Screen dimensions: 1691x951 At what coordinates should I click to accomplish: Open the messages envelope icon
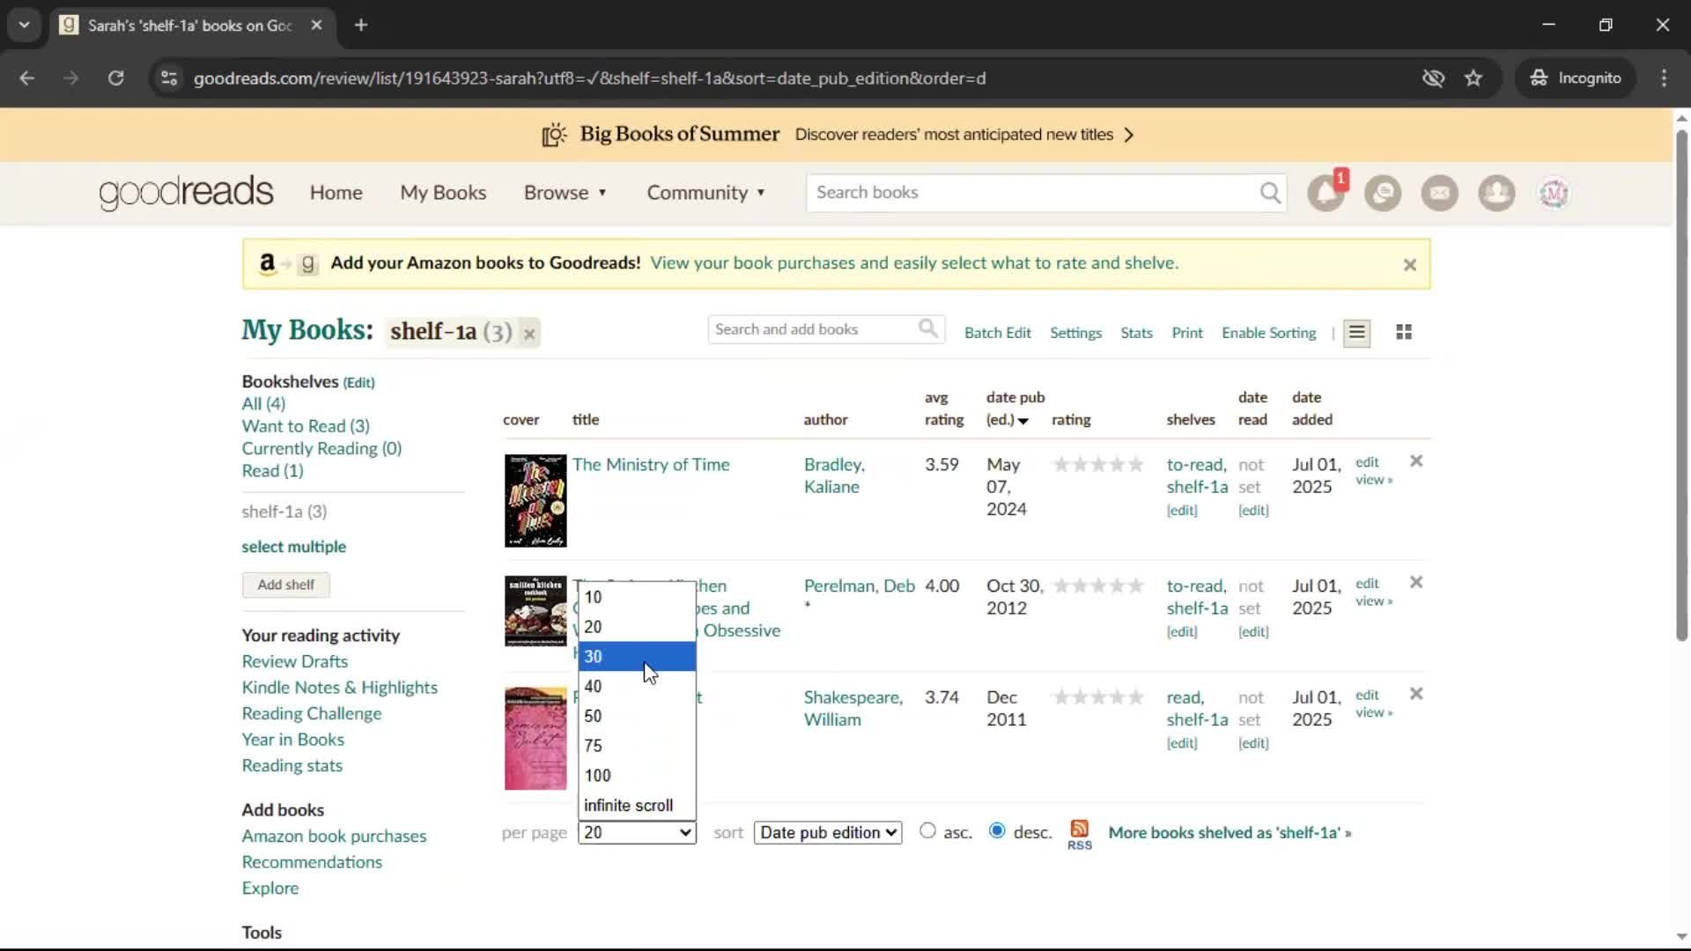[1440, 193]
